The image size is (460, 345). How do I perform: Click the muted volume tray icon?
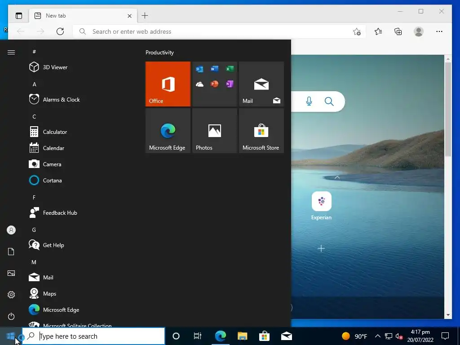click(x=399, y=336)
